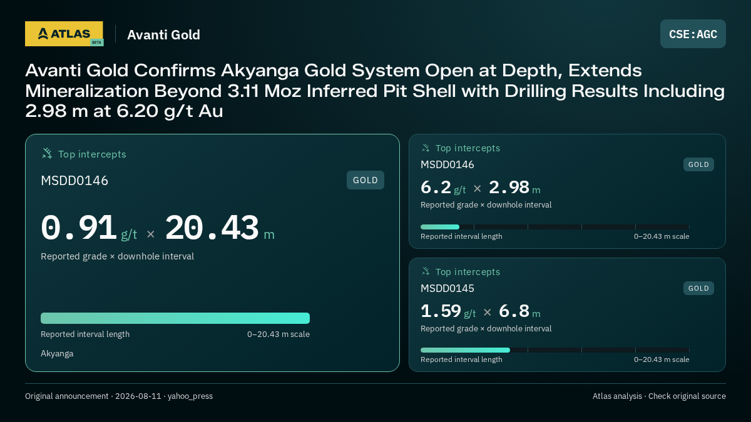Click the CSE:AGC ticker badge

click(x=693, y=34)
